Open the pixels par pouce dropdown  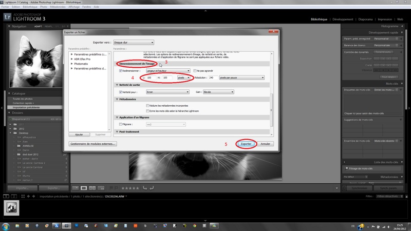[241, 78]
